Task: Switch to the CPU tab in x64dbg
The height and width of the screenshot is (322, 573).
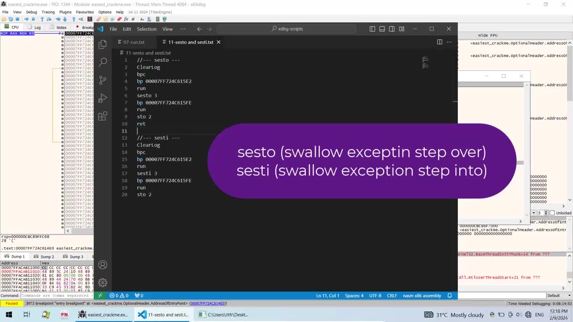Action: [x=12, y=27]
